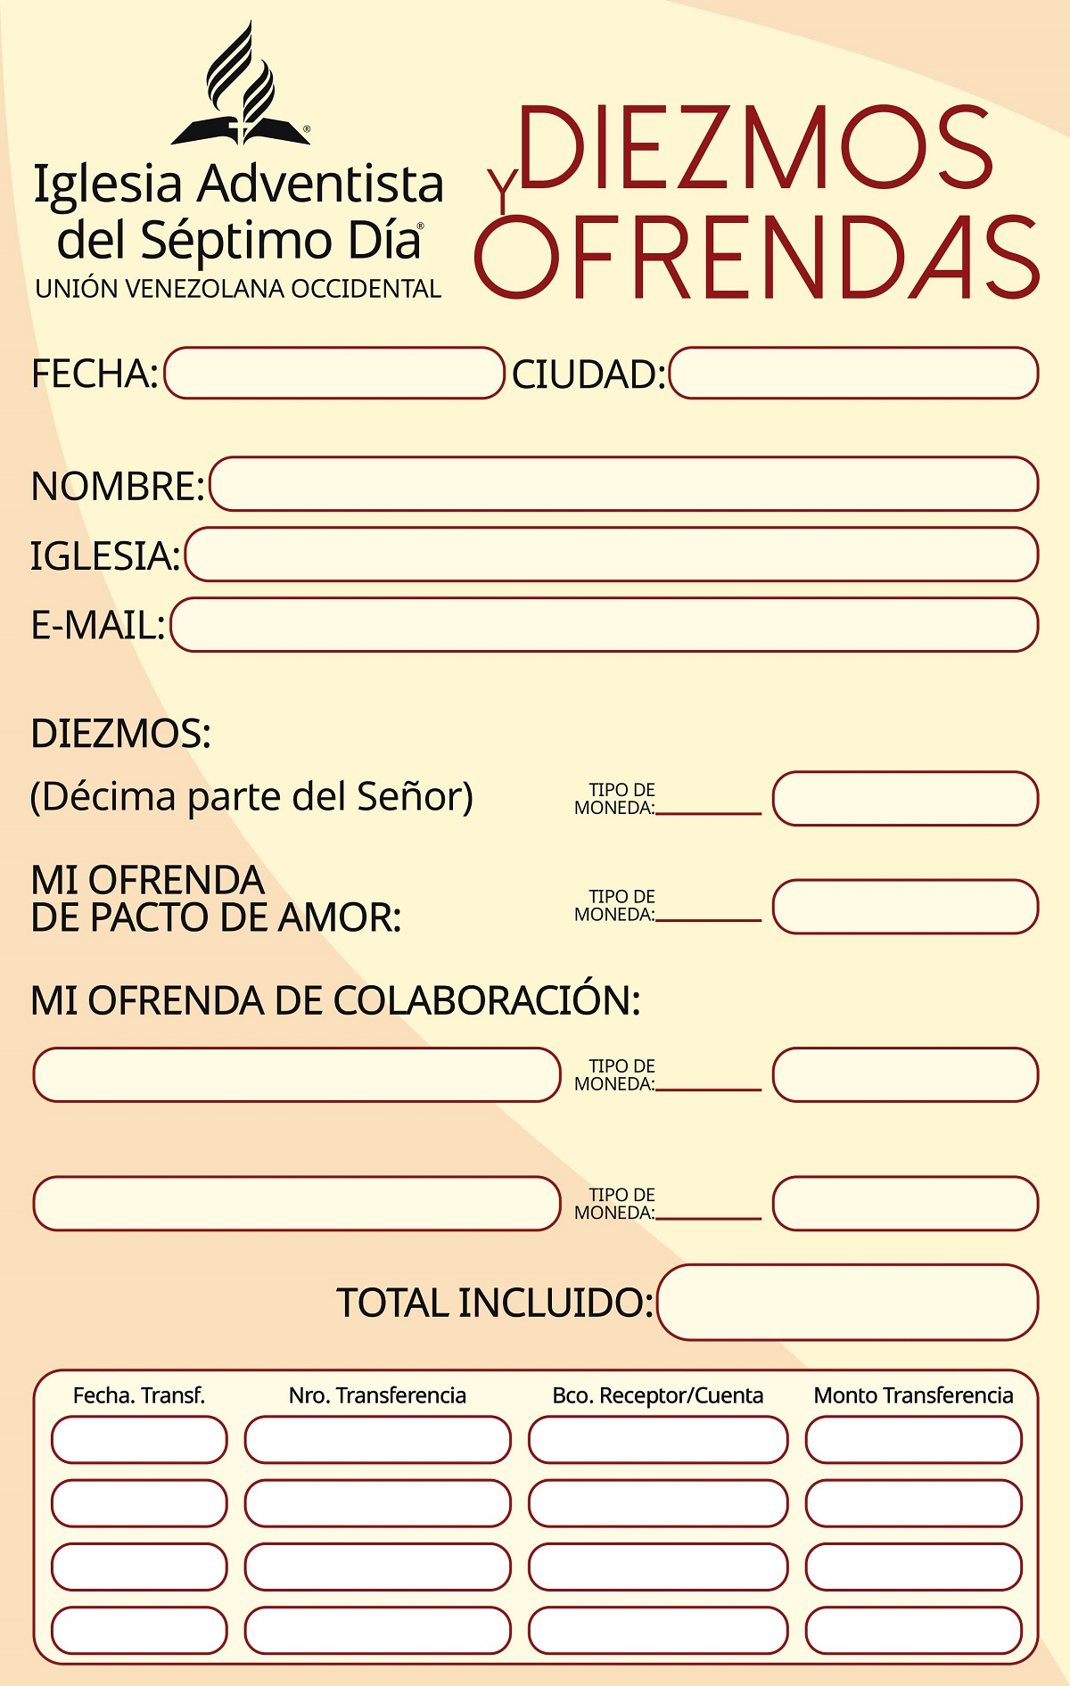Click the Adventist church flame logo

(x=240, y=86)
